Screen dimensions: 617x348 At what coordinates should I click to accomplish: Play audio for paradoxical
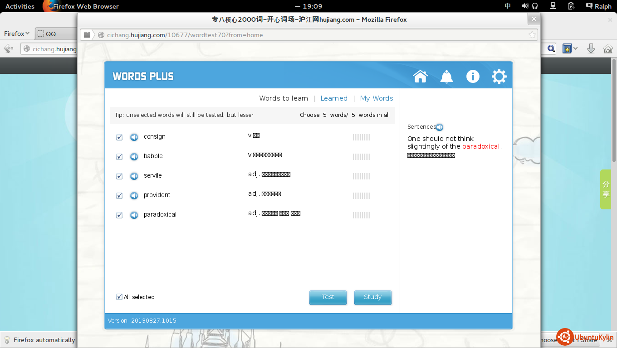click(134, 215)
